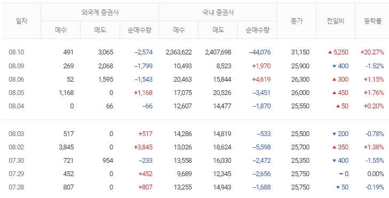This screenshot has width=389, height=198.
Task: Select the 08.06 date cell
Action: coord(17,80)
